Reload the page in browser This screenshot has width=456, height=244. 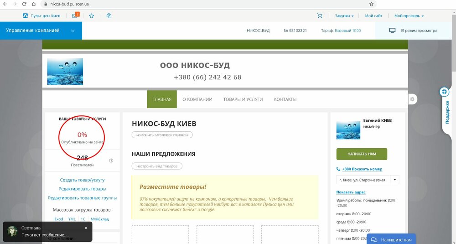[25, 4]
